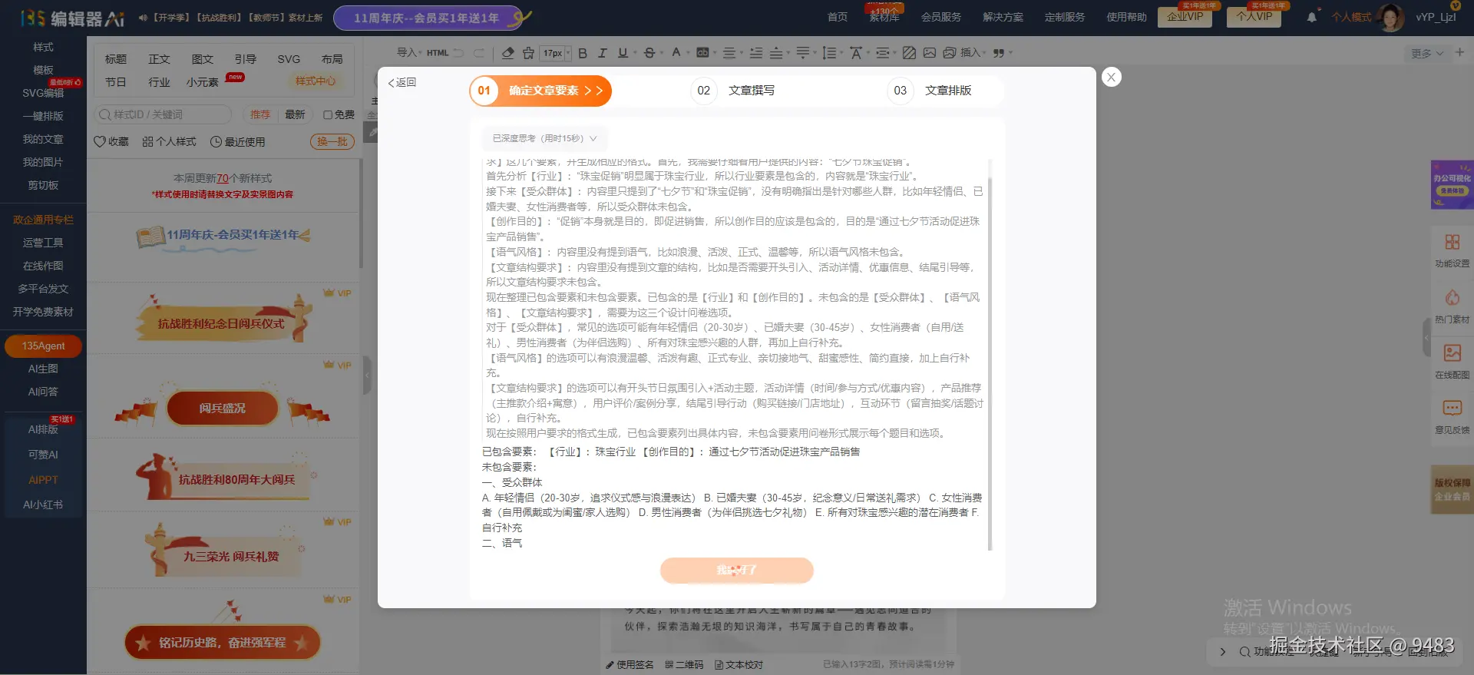The height and width of the screenshot is (675, 1474).
Task: Click 返回 to go back
Action: [402, 83]
